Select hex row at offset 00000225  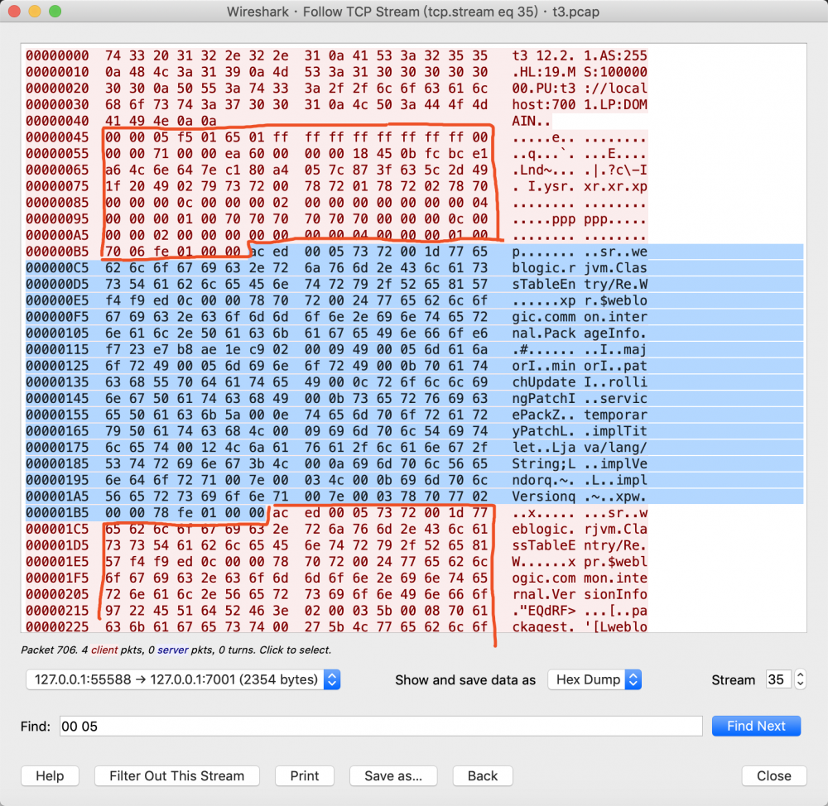[336, 626]
